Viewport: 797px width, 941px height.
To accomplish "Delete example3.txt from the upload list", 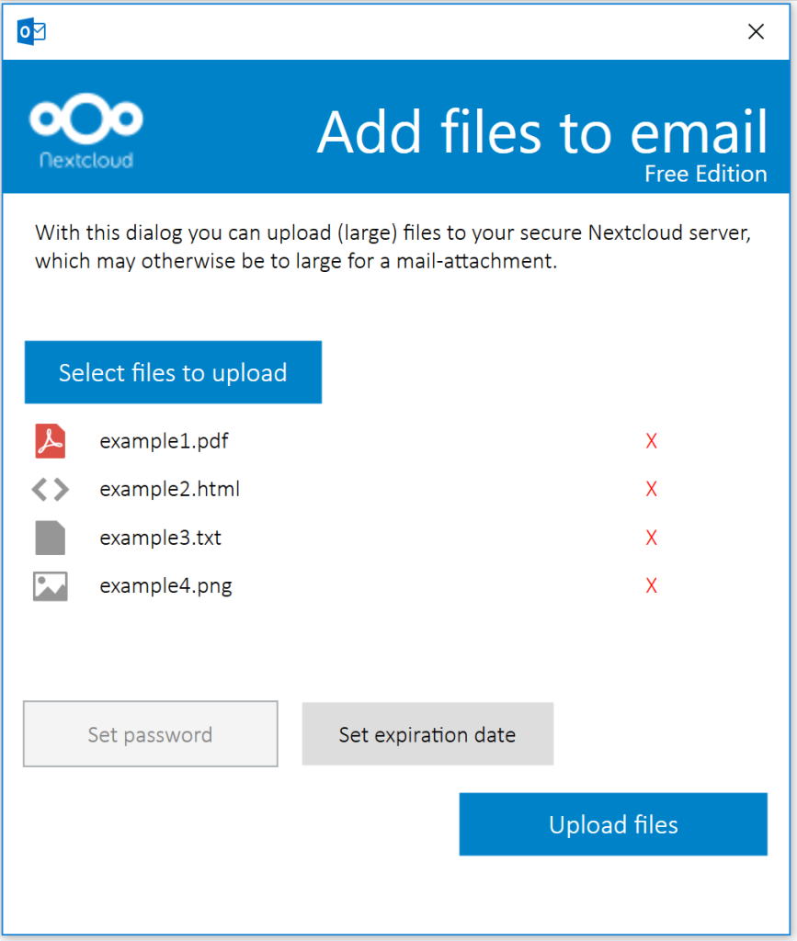I will coord(651,538).
